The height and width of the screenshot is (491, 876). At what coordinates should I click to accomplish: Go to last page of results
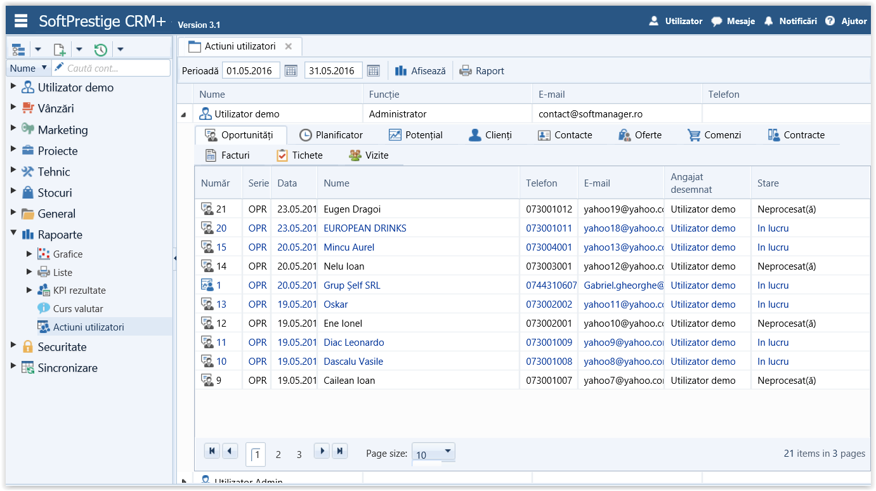pos(340,451)
